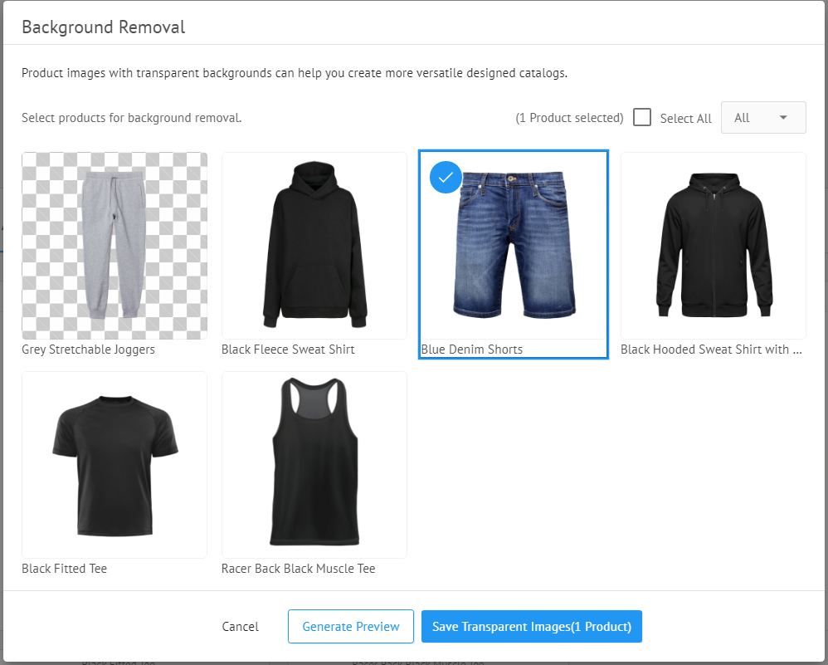Open the All filter dropdown

click(763, 118)
